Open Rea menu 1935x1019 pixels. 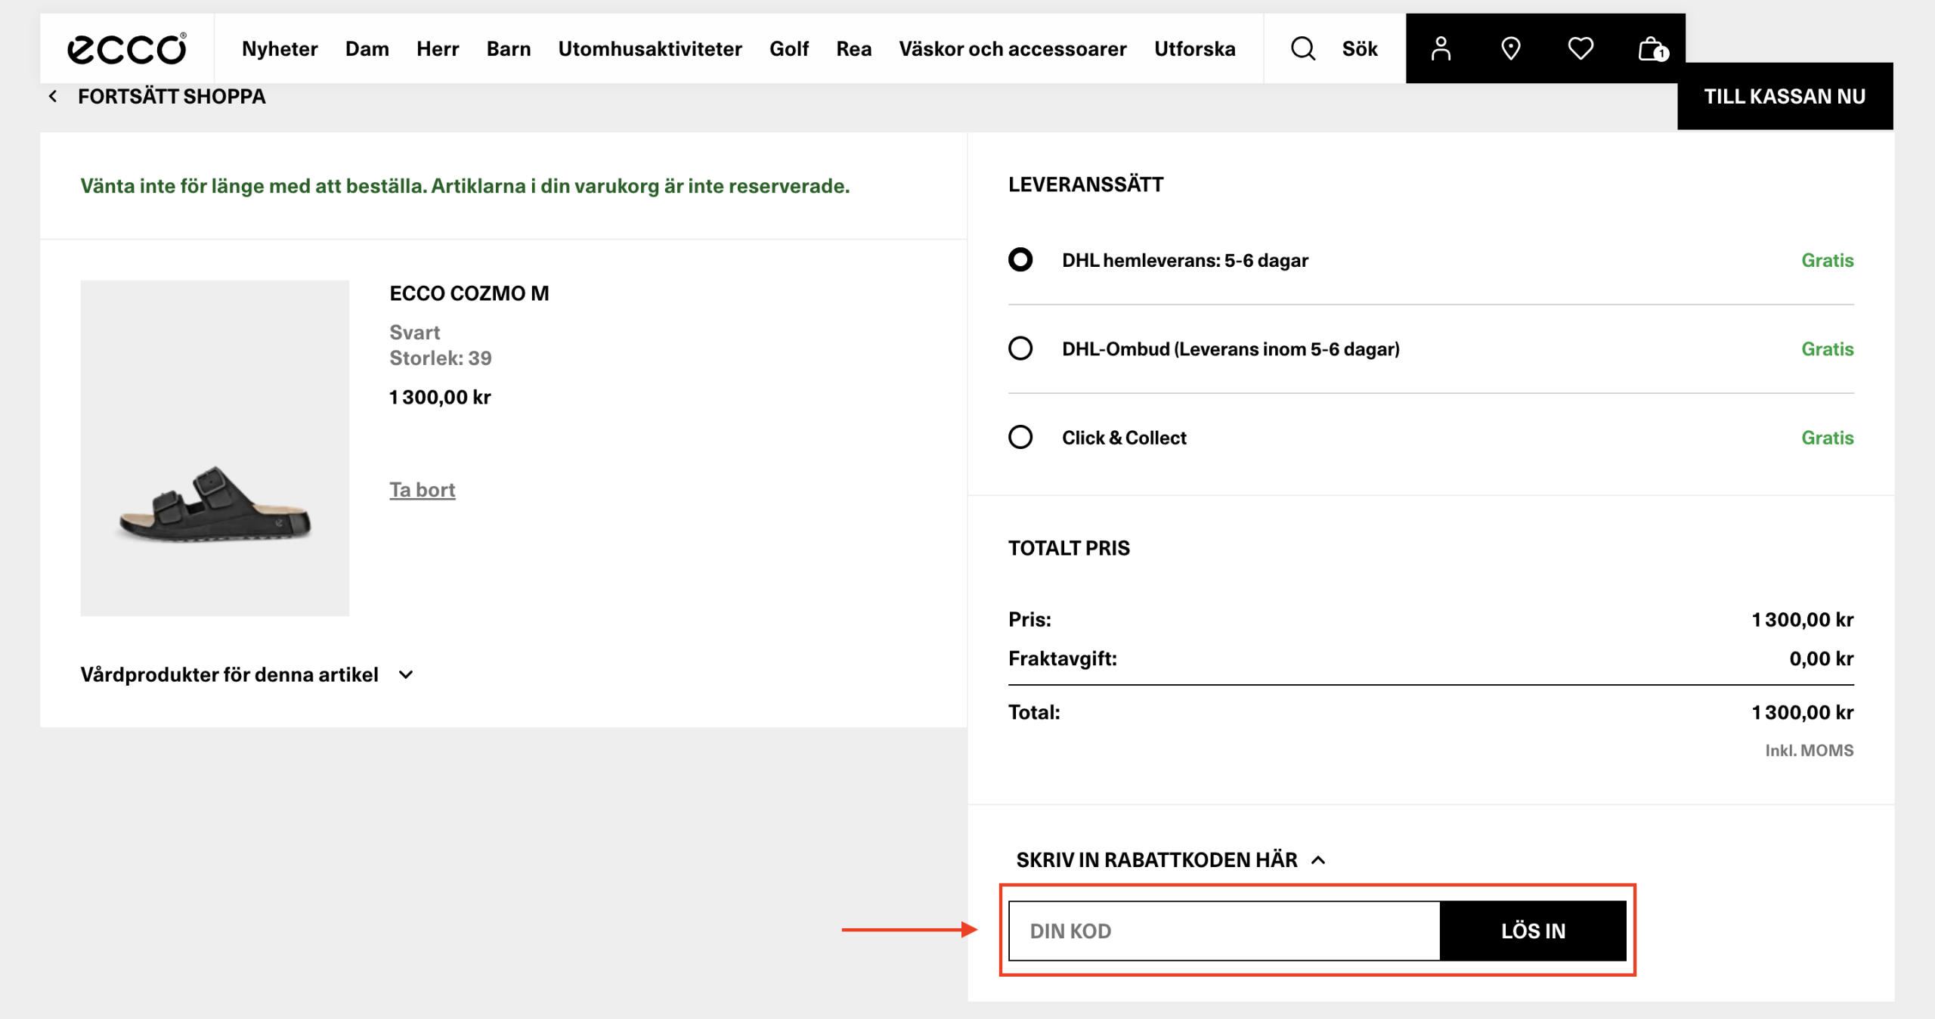tap(853, 48)
